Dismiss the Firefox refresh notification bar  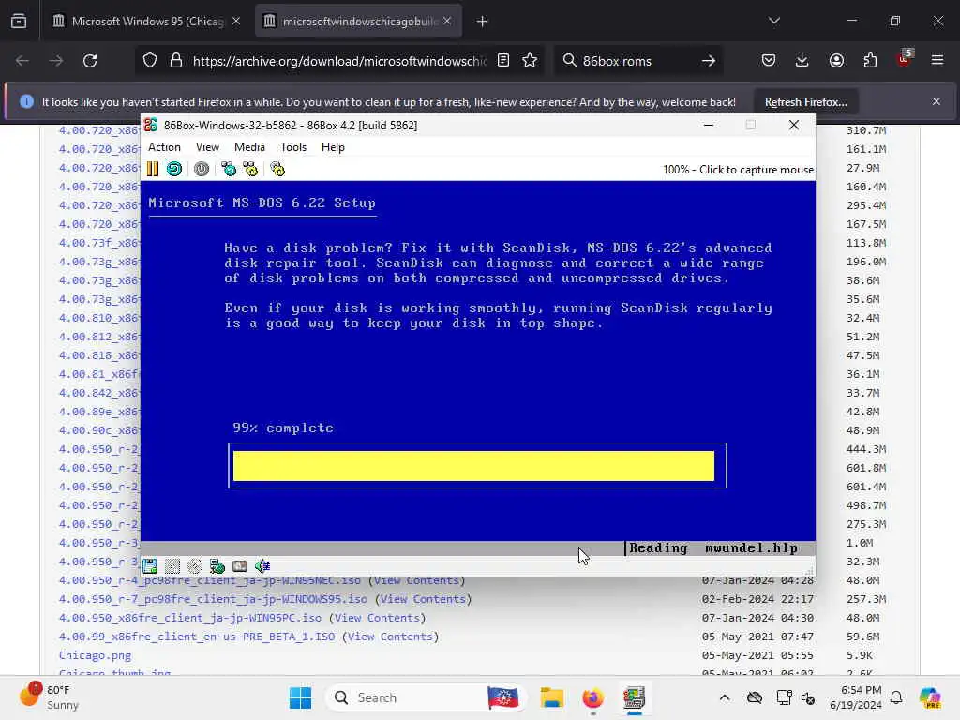click(x=937, y=101)
